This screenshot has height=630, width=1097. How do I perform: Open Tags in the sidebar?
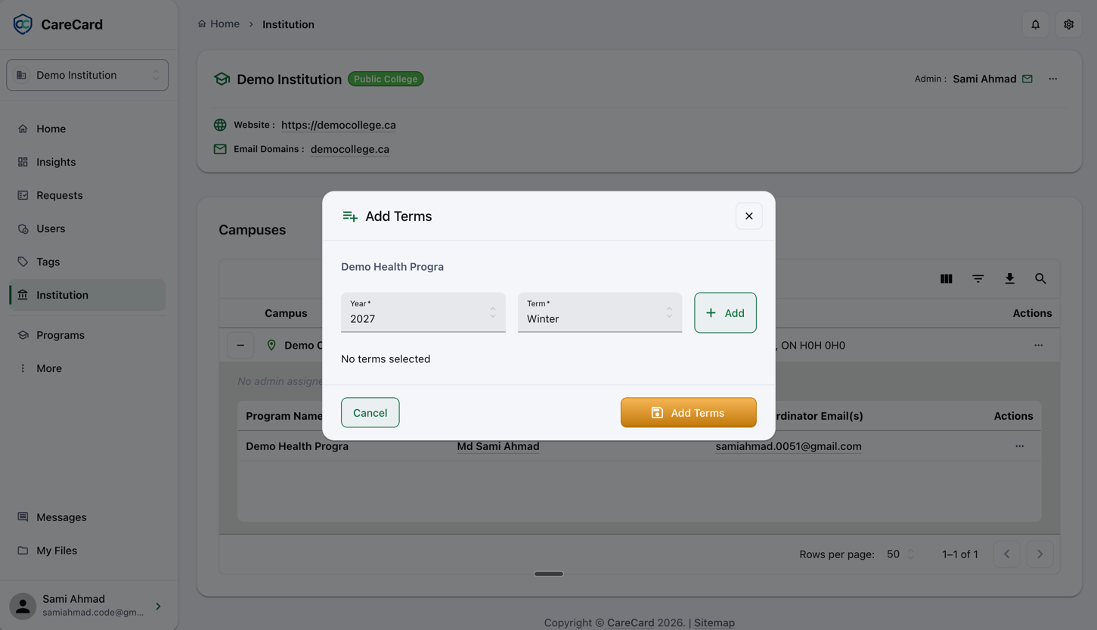click(x=88, y=262)
